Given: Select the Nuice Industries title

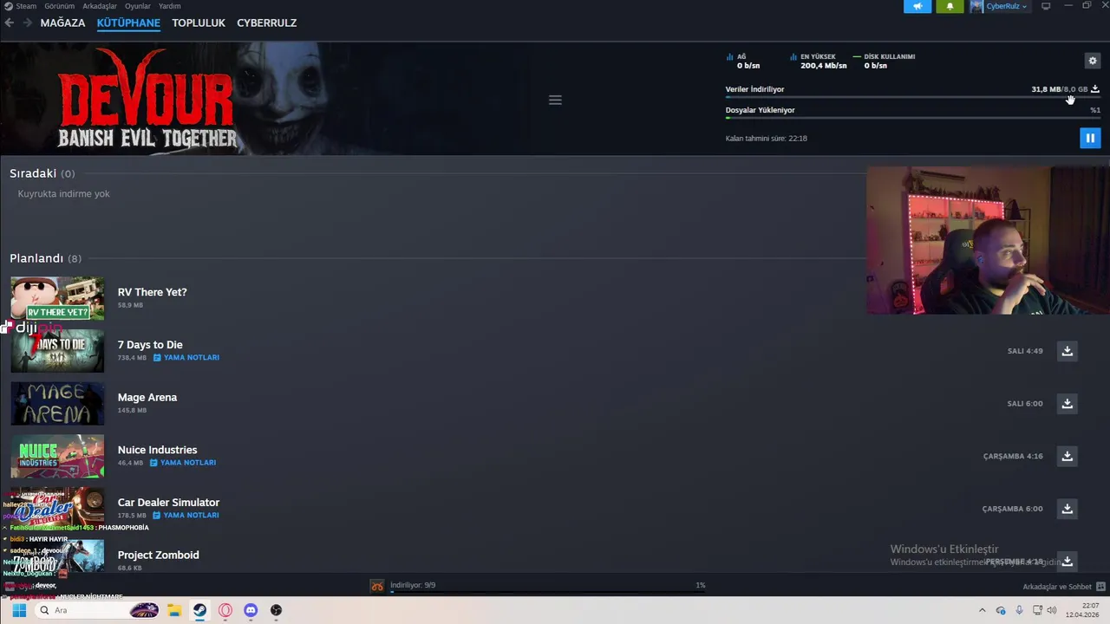Looking at the screenshot, I should tap(158, 450).
